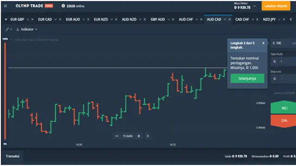Expand the EUR CAD tab dropdown
The height and width of the screenshot is (166, 296).
55,19
